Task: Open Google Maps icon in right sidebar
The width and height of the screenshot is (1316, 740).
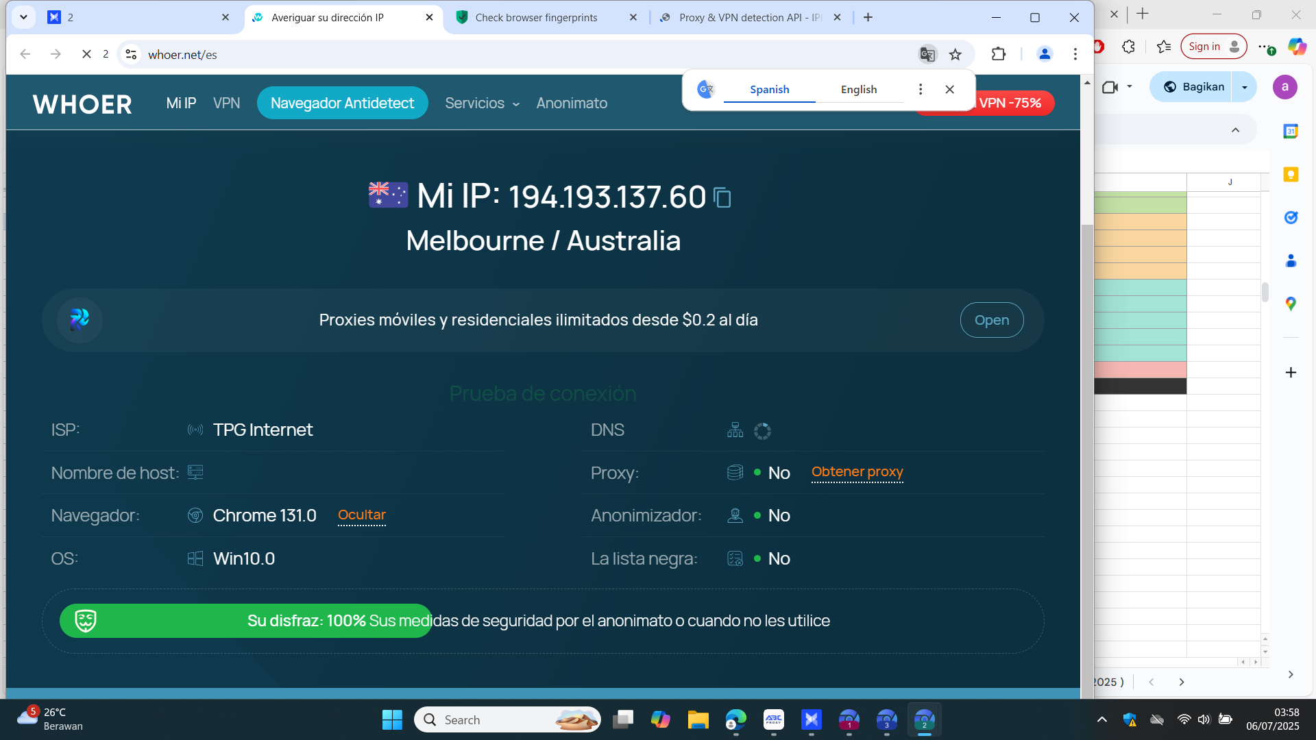Action: click(1291, 304)
